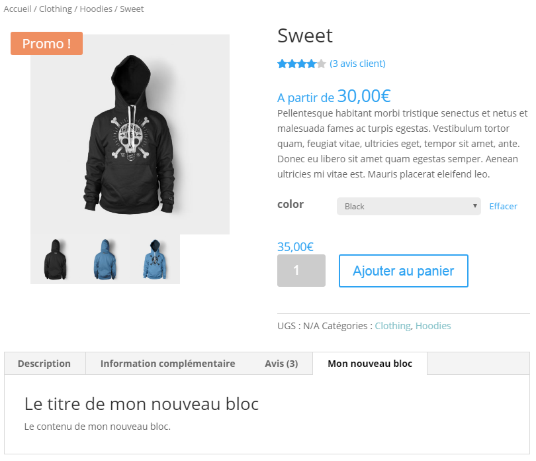Screen dimensions: 536x461
Task: Switch to the Description tab
Action: 44,363
